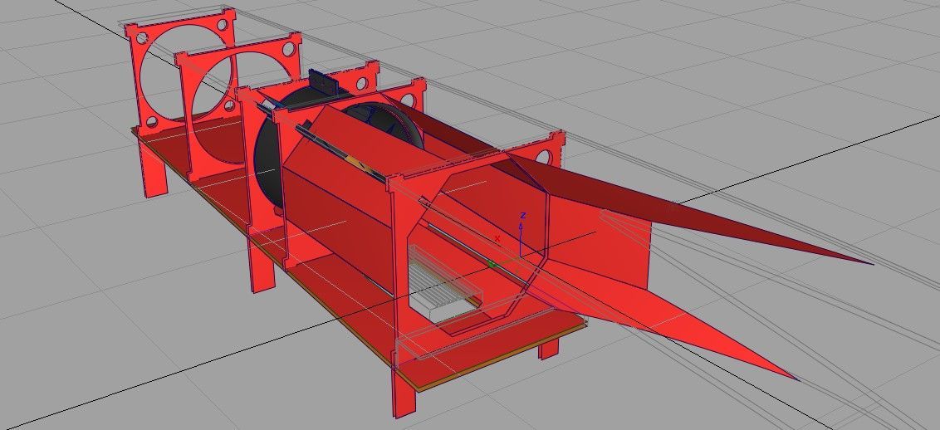Click the green Y axis marker at origin

[491, 265]
